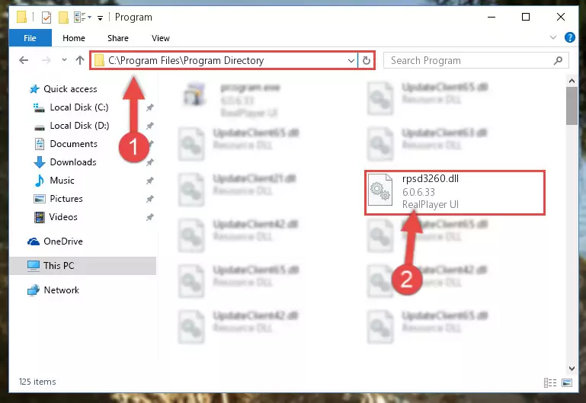Click the Back navigation arrow
Viewport: 586px width, 403px height.
coord(24,60)
